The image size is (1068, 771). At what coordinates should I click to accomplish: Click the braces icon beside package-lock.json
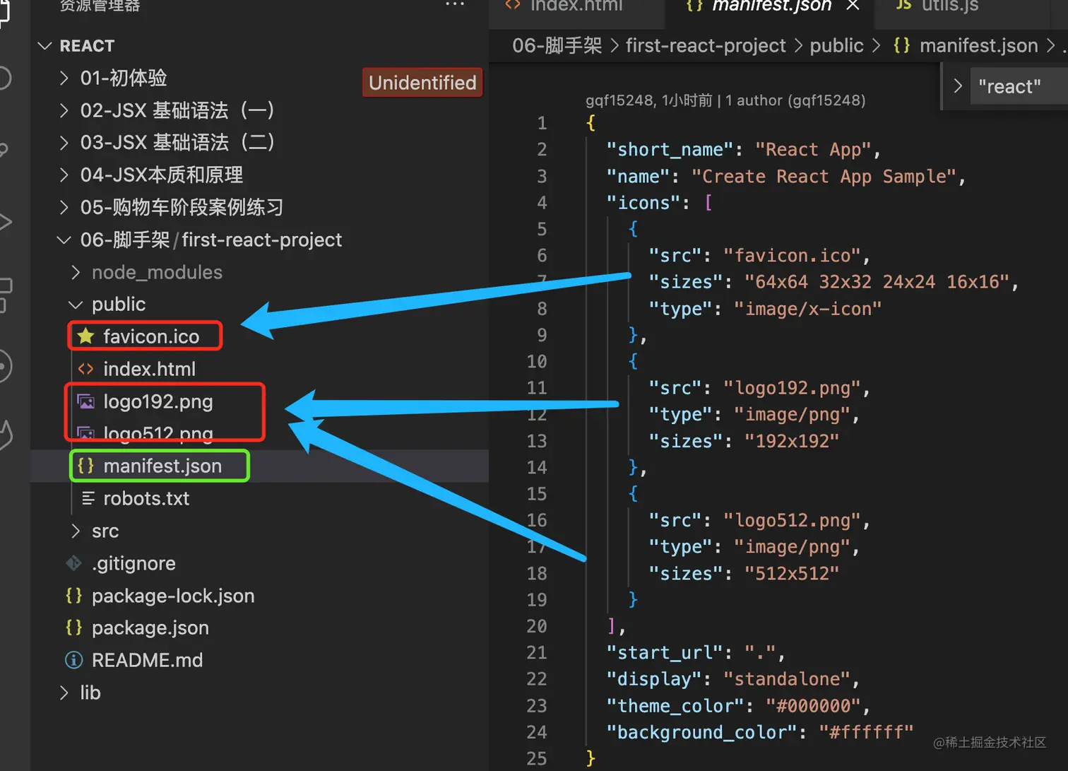73,595
